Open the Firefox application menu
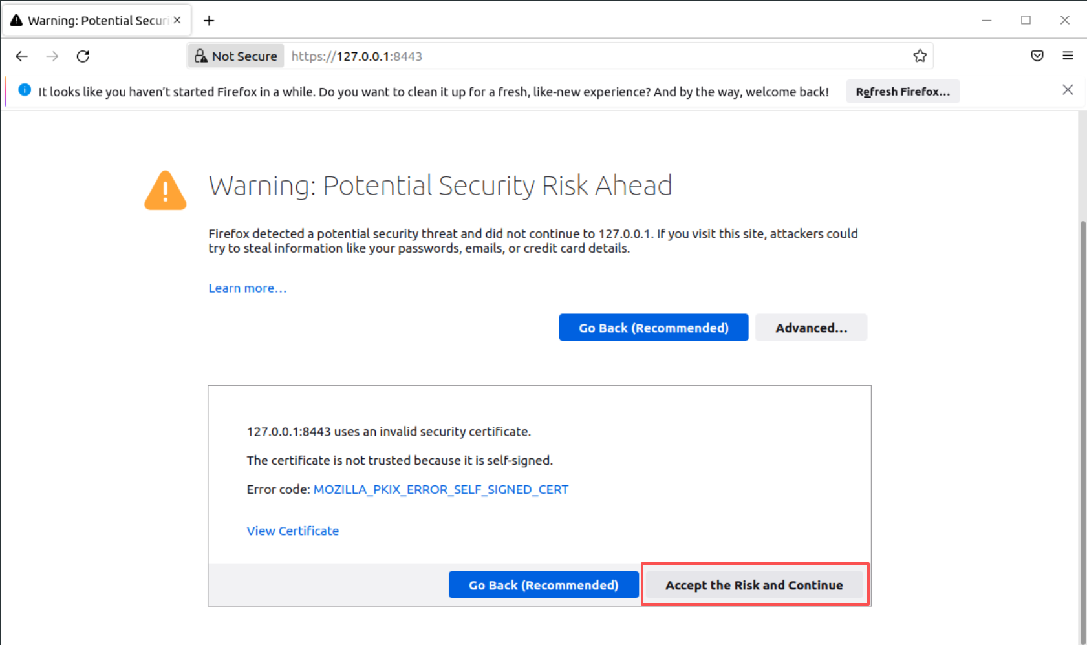1087x645 pixels. coord(1068,56)
